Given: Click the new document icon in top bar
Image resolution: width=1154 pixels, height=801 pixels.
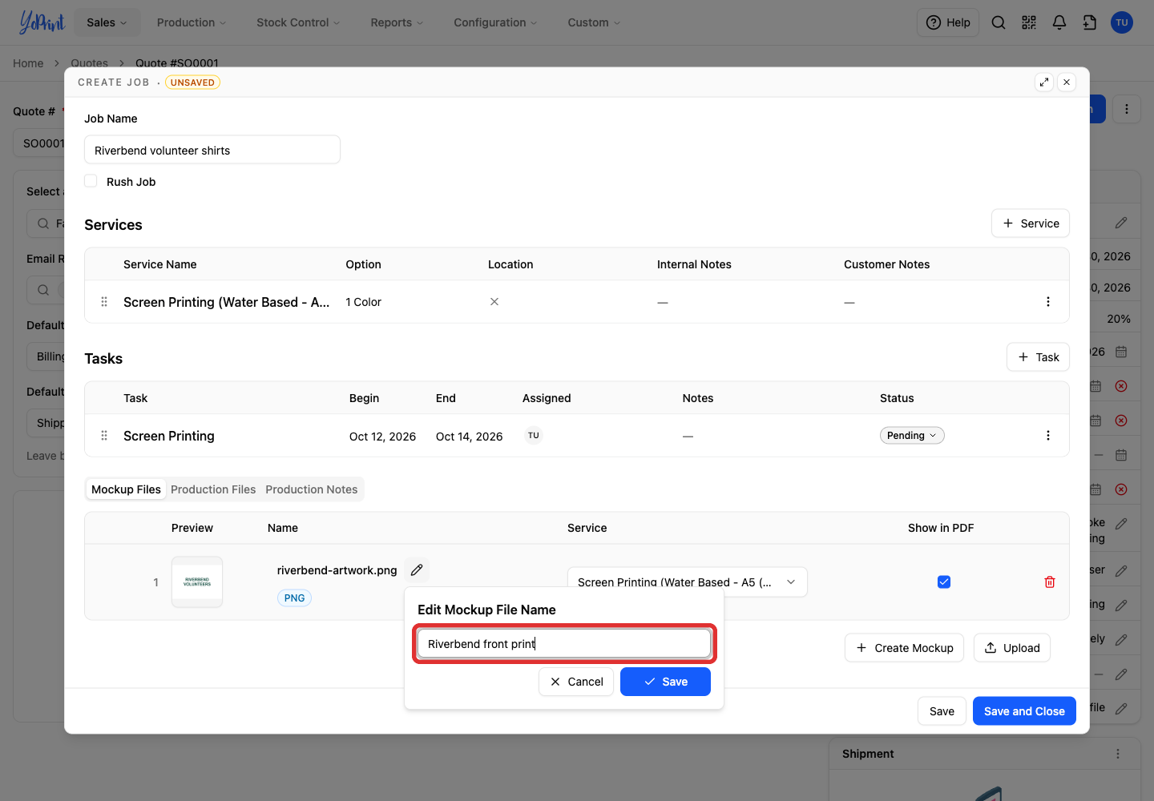Looking at the screenshot, I should (1090, 22).
